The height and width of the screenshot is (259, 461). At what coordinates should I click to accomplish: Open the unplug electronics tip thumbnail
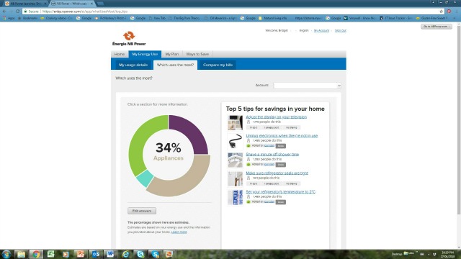[x=236, y=141]
